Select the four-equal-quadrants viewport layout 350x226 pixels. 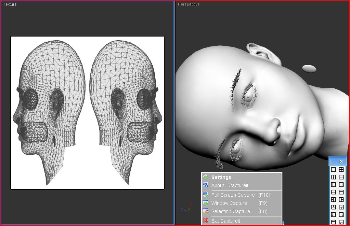[x=341, y=169]
